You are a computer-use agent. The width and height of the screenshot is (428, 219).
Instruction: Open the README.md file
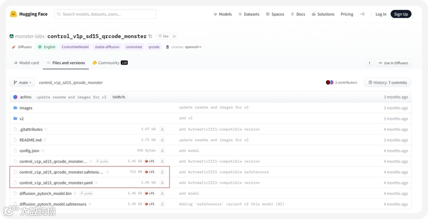[30, 140]
